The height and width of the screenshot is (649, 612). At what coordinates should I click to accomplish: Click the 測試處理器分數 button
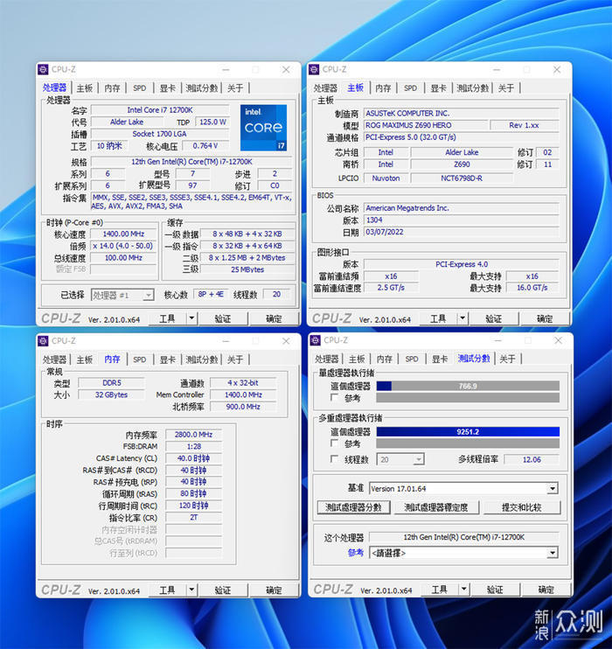353,507
